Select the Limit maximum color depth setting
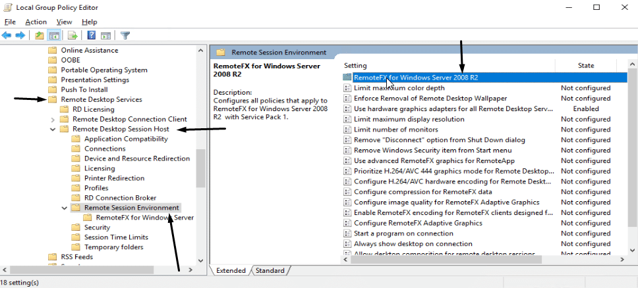 coord(399,88)
